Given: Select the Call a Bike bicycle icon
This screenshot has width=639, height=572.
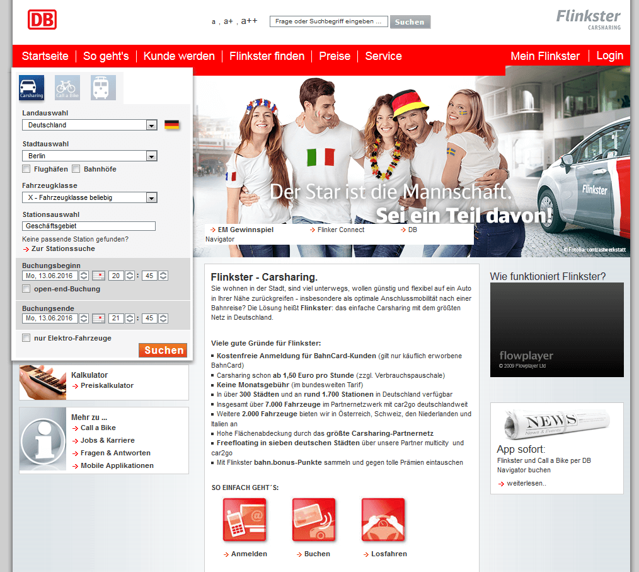Looking at the screenshot, I should pos(67,87).
